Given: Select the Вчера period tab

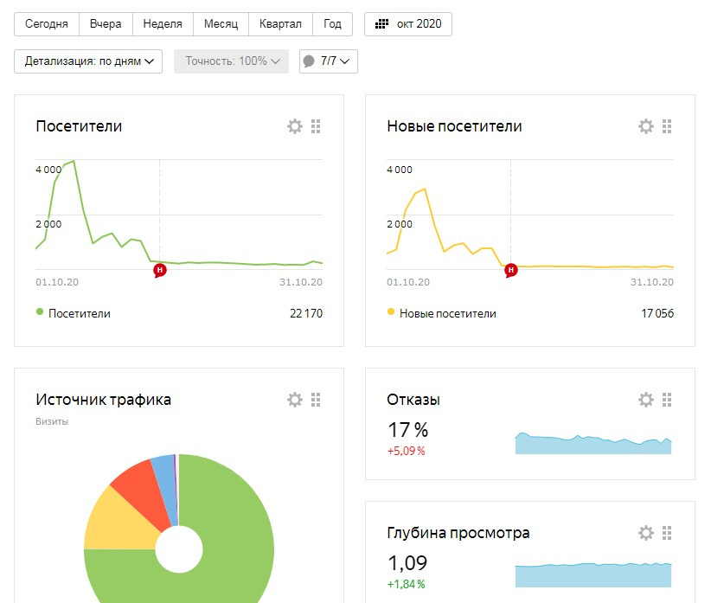Looking at the screenshot, I should tap(106, 24).
